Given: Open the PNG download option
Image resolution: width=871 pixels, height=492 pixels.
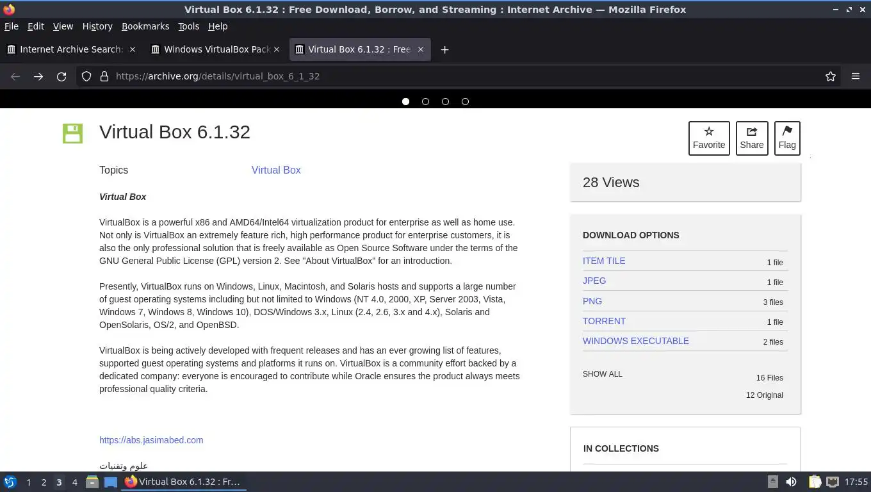Looking at the screenshot, I should [592, 301].
